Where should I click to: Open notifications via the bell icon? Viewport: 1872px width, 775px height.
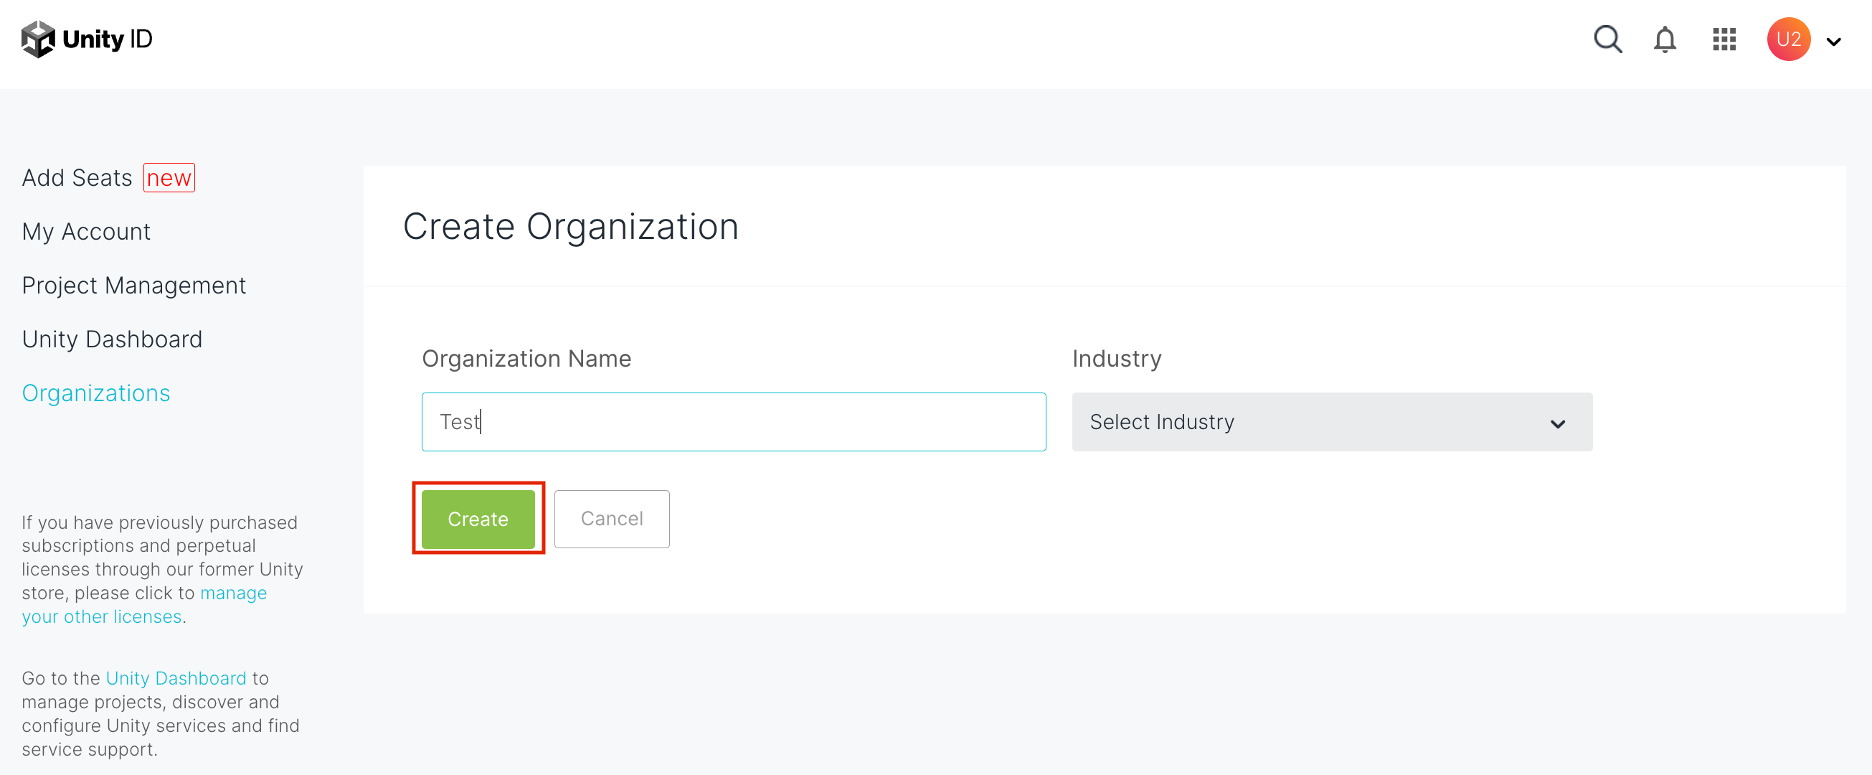pos(1664,40)
